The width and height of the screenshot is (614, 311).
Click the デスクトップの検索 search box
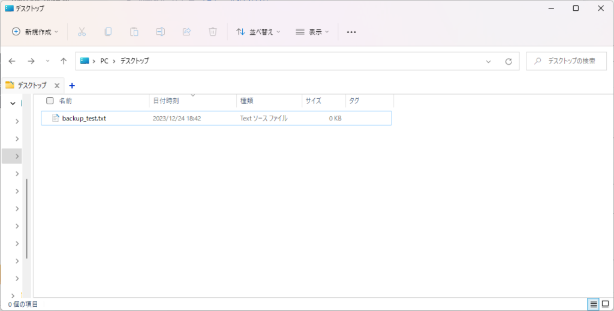pos(566,61)
